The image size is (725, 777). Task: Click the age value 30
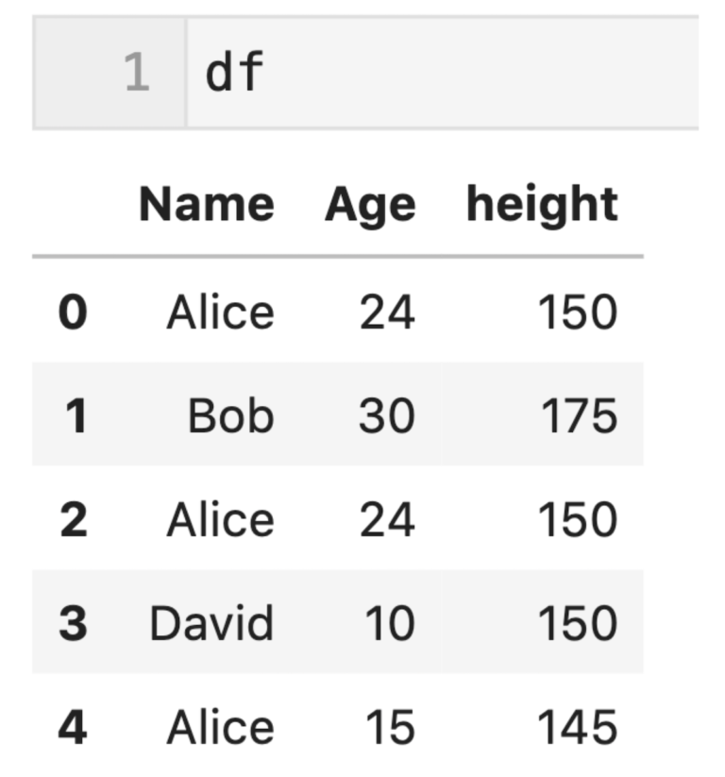tap(387, 415)
